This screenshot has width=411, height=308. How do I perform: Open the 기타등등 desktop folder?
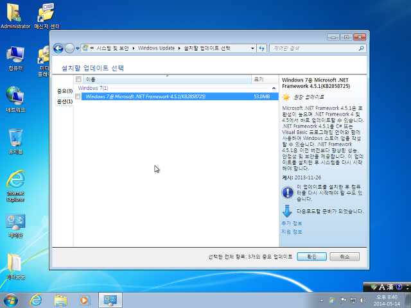[15, 267]
